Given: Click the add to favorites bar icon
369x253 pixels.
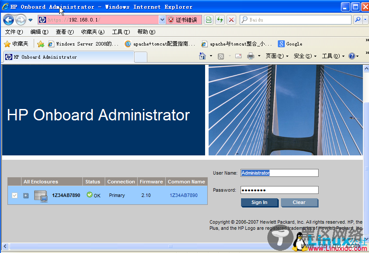Looking at the screenshot, I should 40,44.
